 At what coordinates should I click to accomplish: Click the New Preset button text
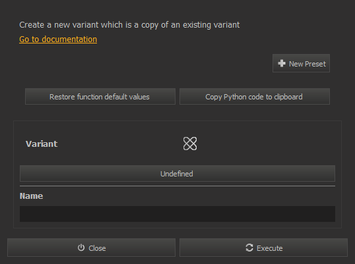pos(307,64)
